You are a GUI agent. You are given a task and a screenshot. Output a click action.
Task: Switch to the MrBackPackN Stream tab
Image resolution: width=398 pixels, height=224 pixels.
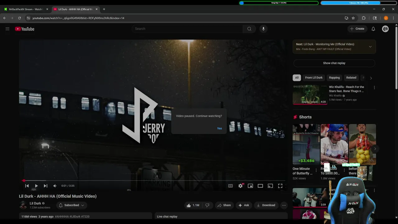coord(26,9)
